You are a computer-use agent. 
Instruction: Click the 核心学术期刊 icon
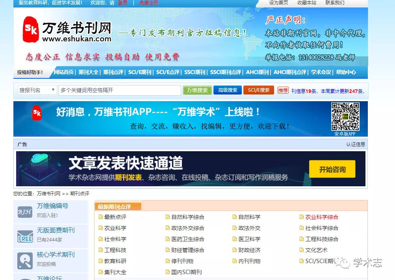point(25,261)
